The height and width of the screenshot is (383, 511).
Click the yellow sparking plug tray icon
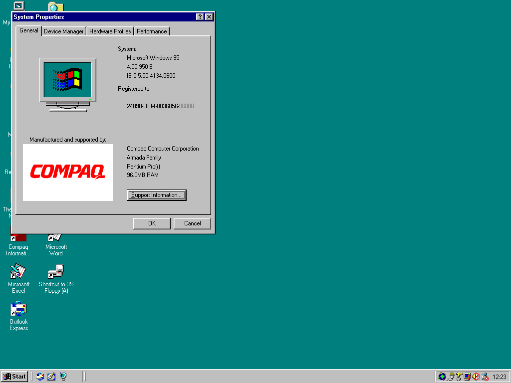(459, 377)
